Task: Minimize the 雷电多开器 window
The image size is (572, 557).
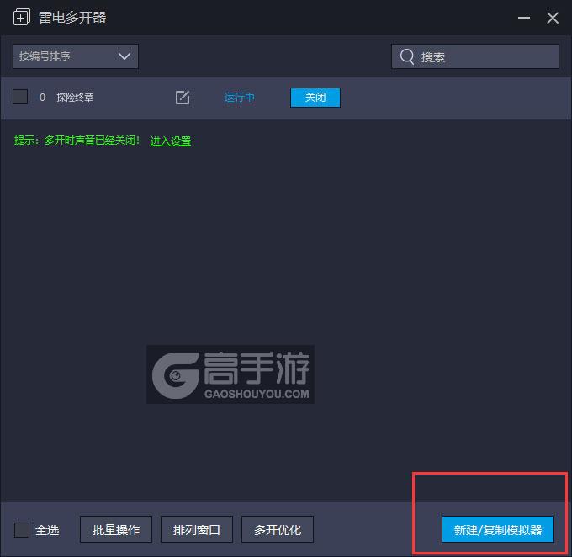Action: click(x=524, y=18)
